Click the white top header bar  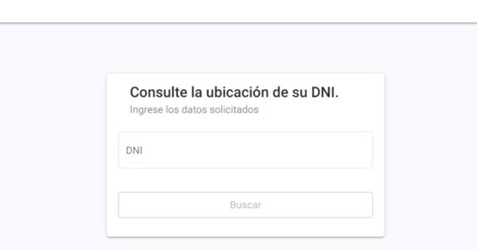tap(238, 11)
